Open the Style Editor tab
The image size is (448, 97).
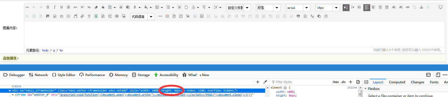point(64,75)
